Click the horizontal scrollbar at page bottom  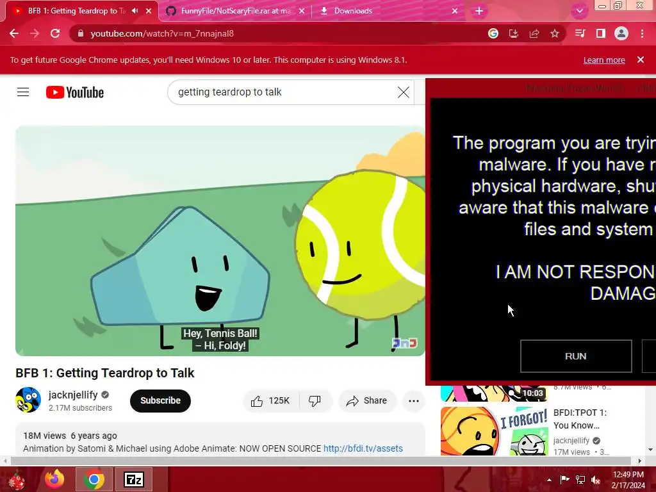coord(320,461)
